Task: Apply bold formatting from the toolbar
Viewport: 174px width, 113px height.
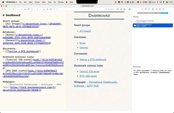Action: tap(37, 9)
